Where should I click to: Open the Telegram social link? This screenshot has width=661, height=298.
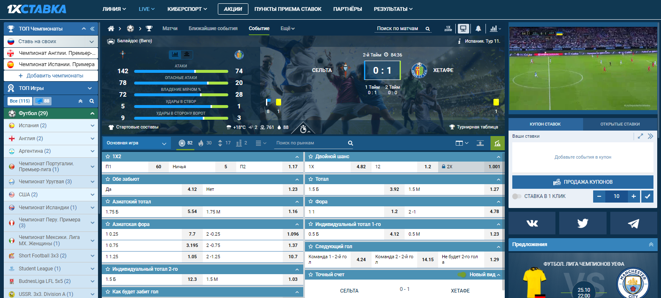pyautogui.click(x=633, y=223)
